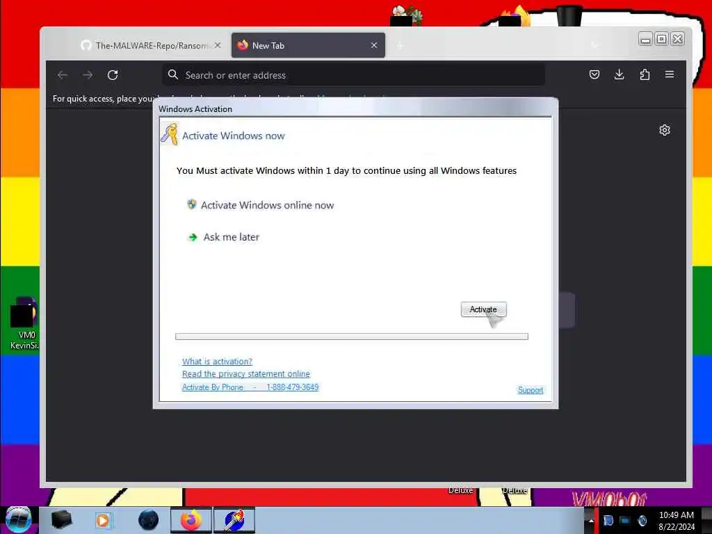Open Save to Pocket
Image resolution: width=712 pixels, height=534 pixels.
(594, 74)
